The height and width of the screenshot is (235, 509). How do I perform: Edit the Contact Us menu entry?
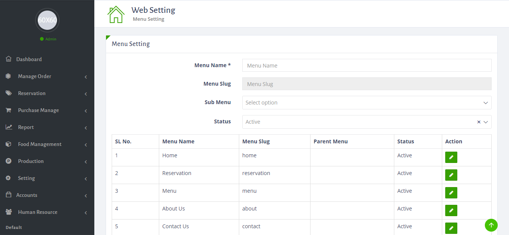pos(451,228)
